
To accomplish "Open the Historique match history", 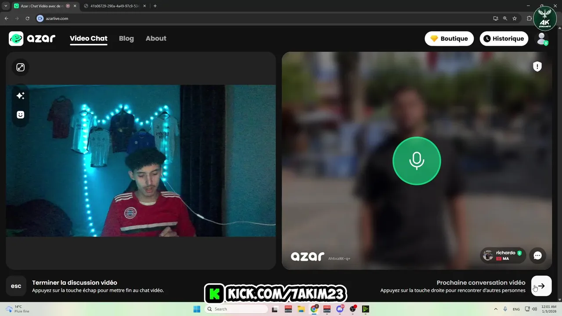I will pos(504,39).
